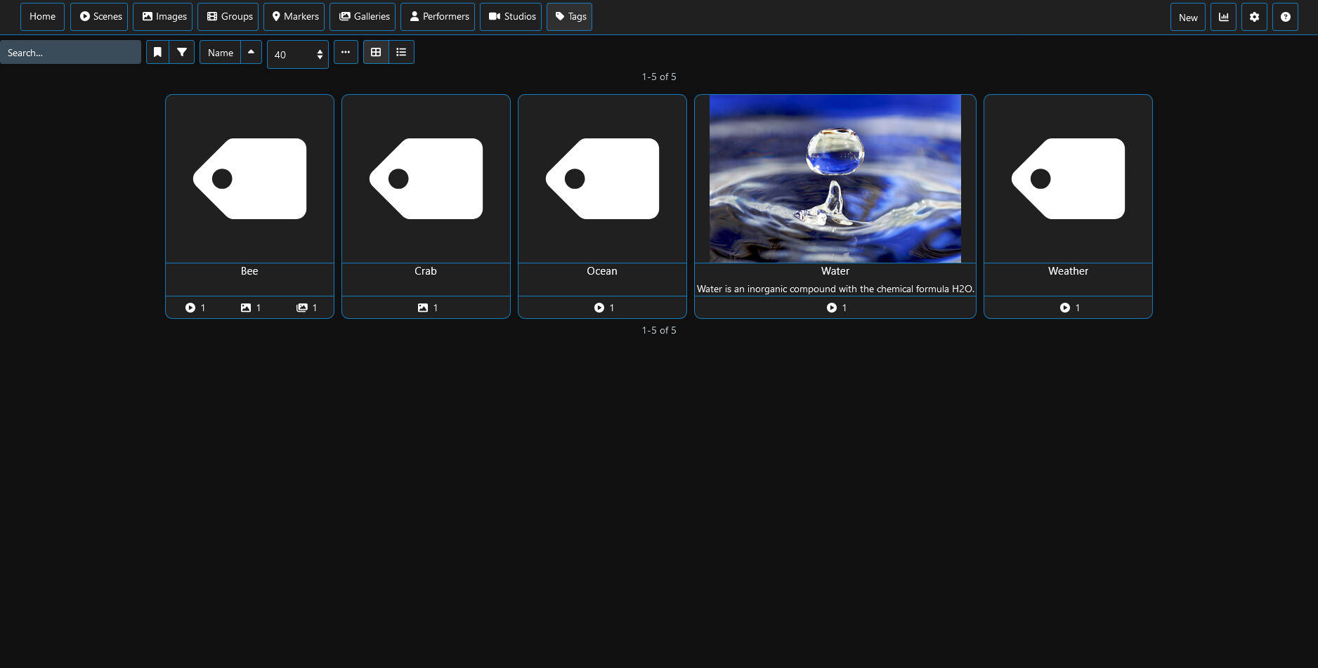Click the Ocean tag name
The image size is (1318, 668).
tap(602, 271)
